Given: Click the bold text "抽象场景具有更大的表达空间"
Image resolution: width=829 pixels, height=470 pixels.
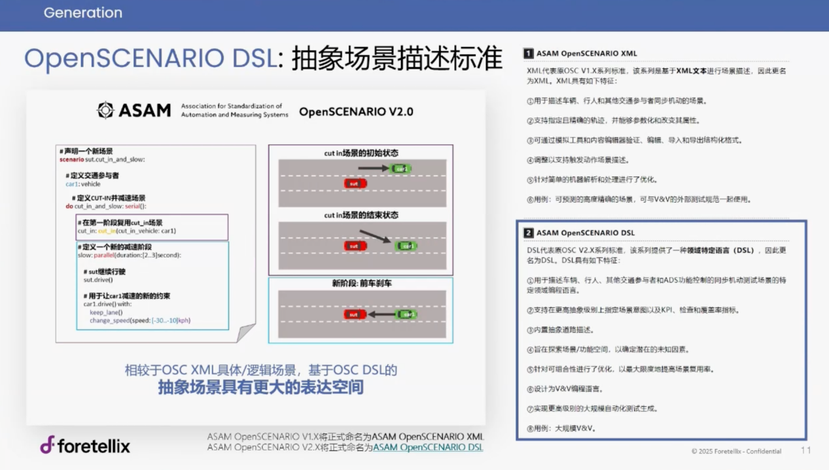Looking at the screenshot, I should [x=261, y=388].
